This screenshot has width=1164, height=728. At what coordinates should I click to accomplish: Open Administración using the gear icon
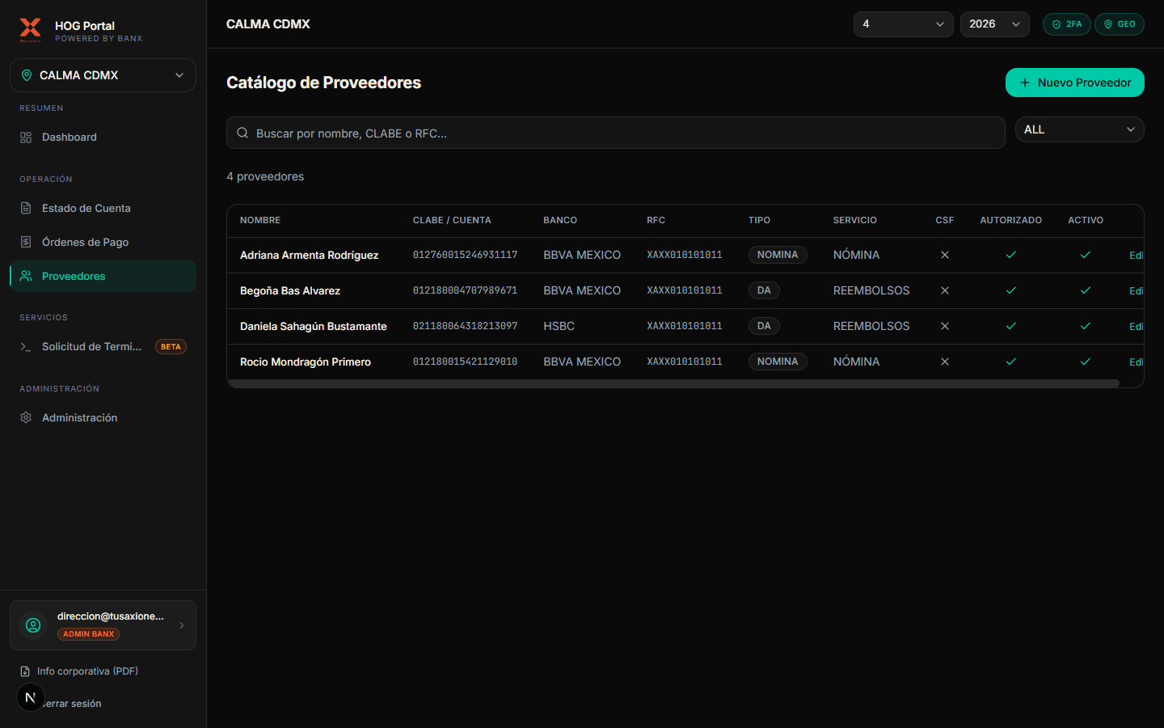[25, 417]
